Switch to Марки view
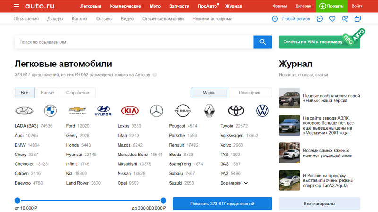Viewport: 378px width, 212px height. (x=209, y=93)
